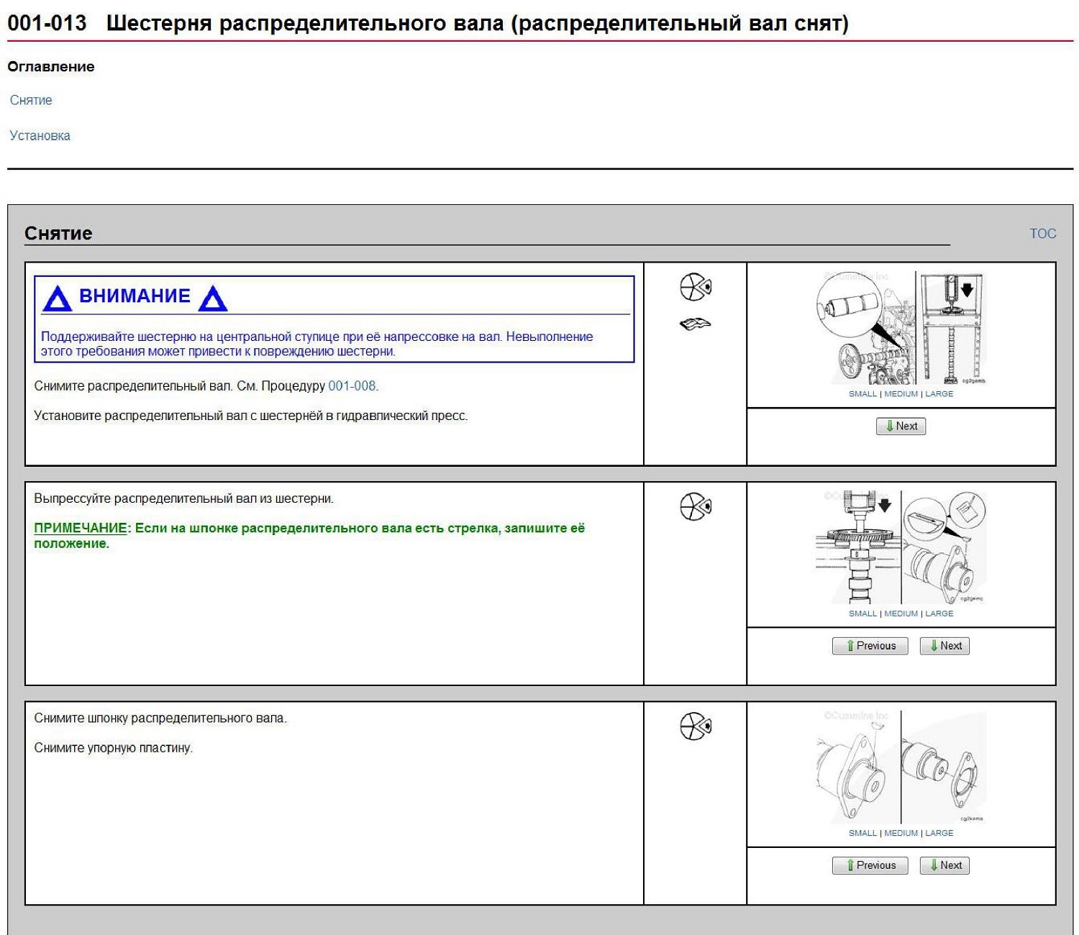
Task: Select SMALL size for press-out illustration
Action: click(862, 614)
